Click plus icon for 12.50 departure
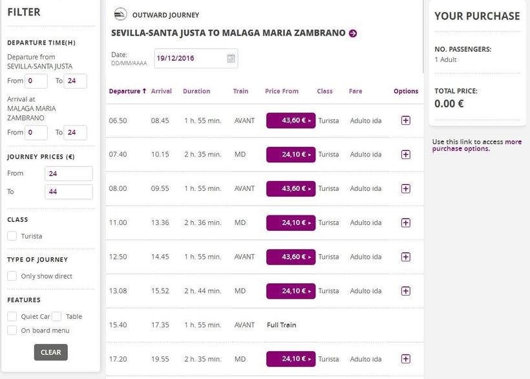The width and height of the screenshot is (530, 379). (406, 257)
